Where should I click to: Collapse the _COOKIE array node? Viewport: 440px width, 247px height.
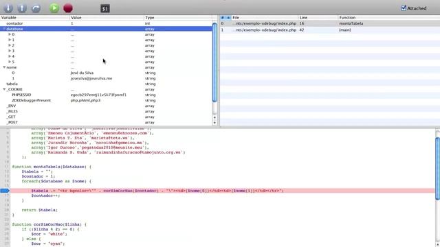point(4,89)
